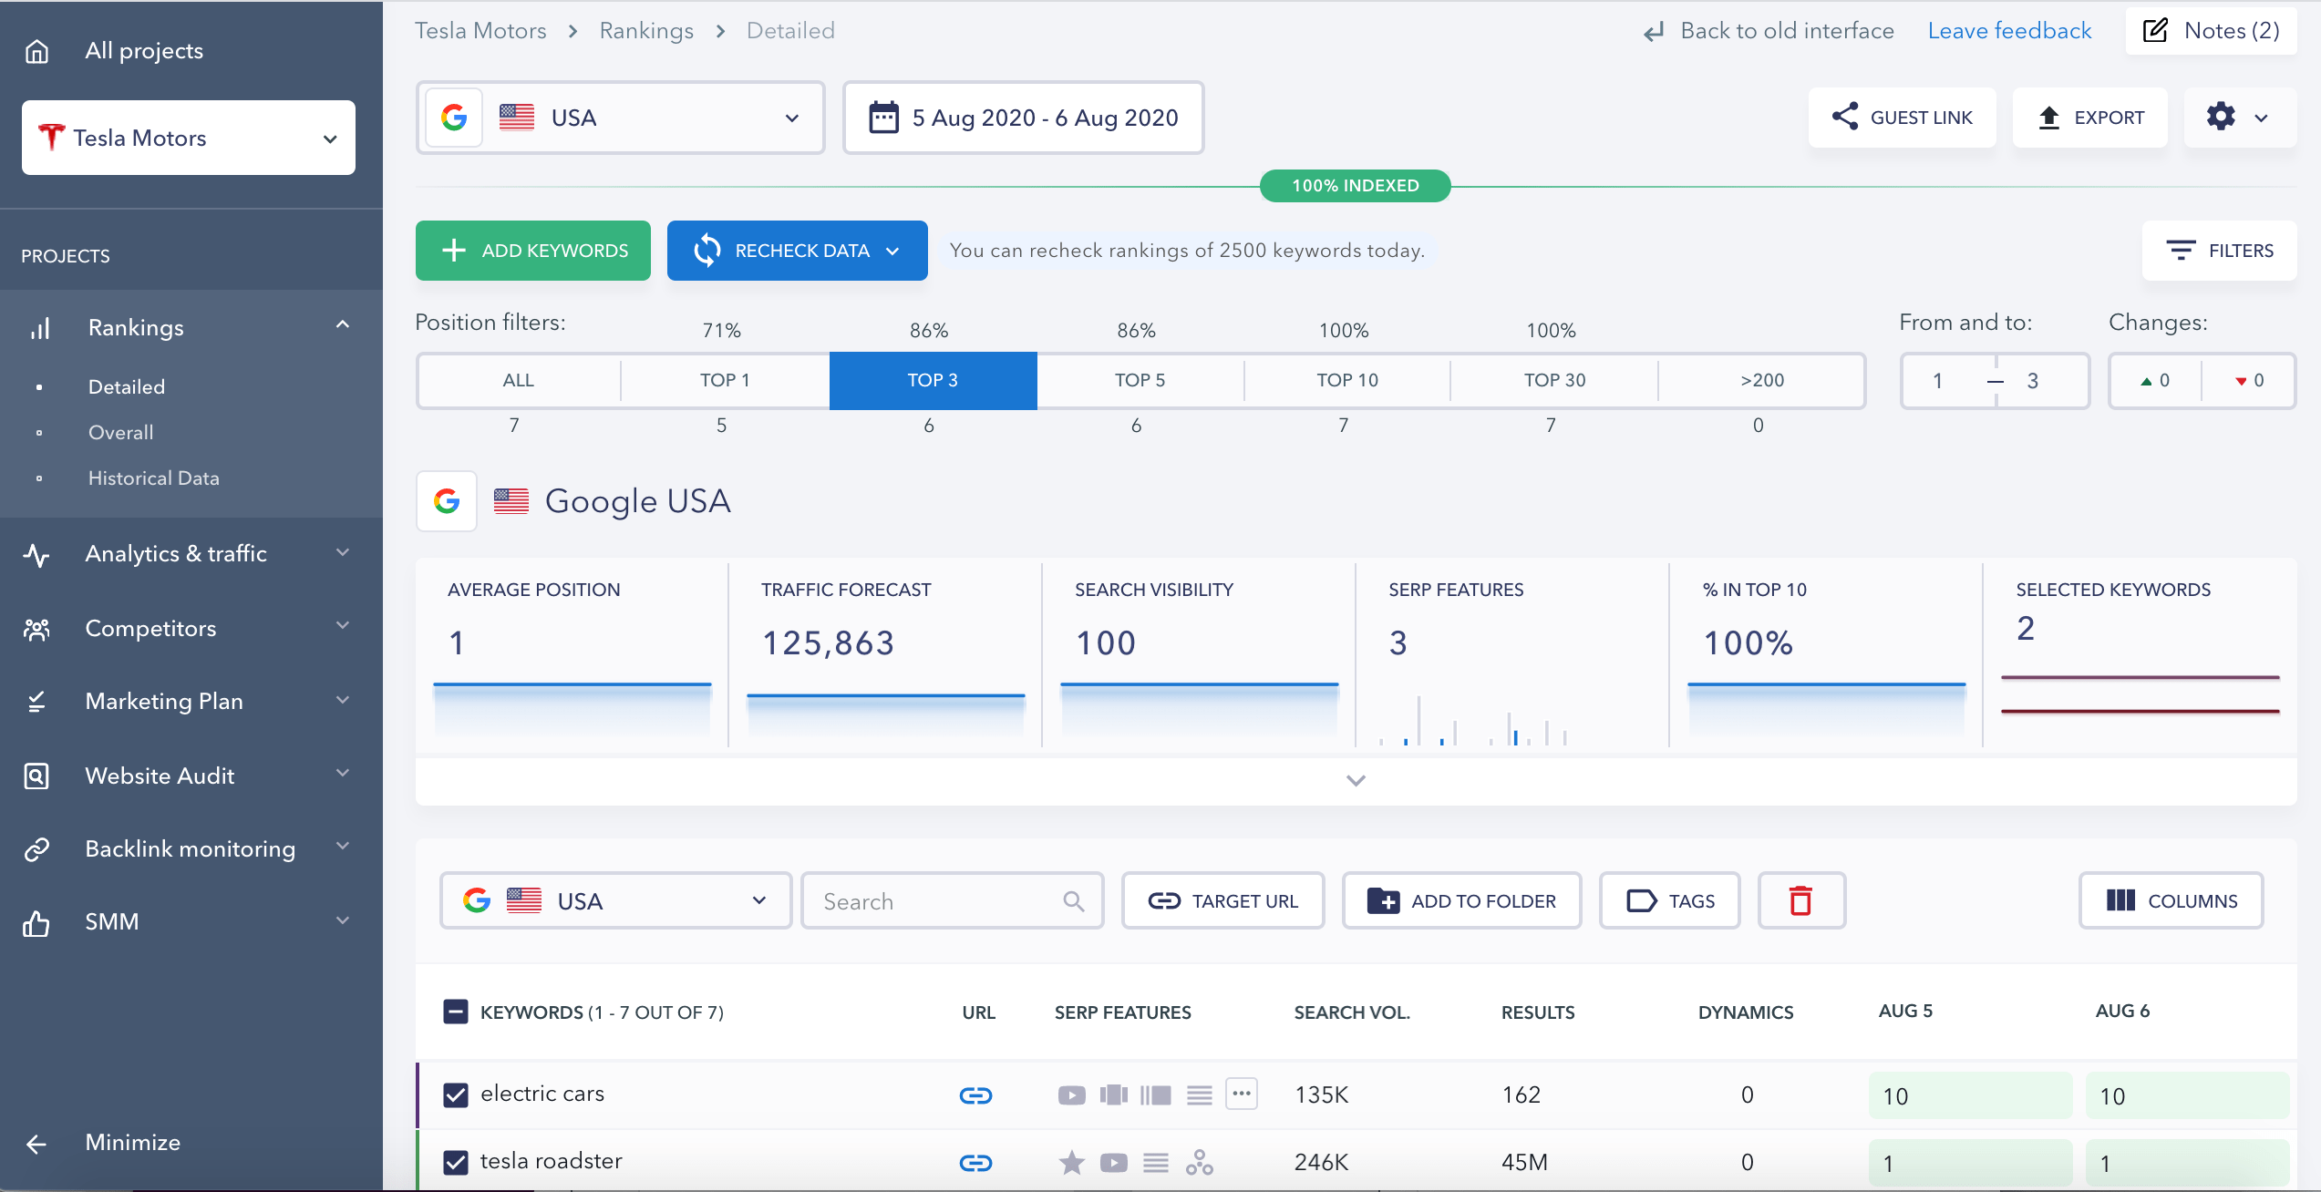
Task: Select the TOP 1 position filter tab
Action: 722,378
